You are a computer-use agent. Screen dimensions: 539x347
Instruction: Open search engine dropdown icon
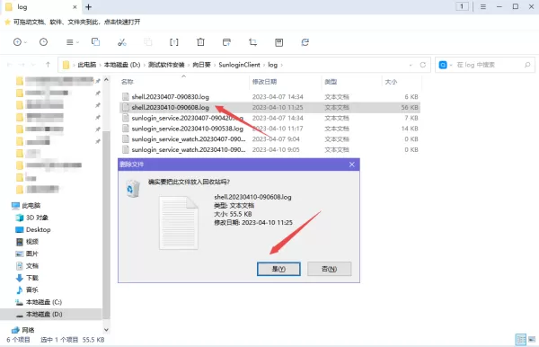(x=451, y=65)
